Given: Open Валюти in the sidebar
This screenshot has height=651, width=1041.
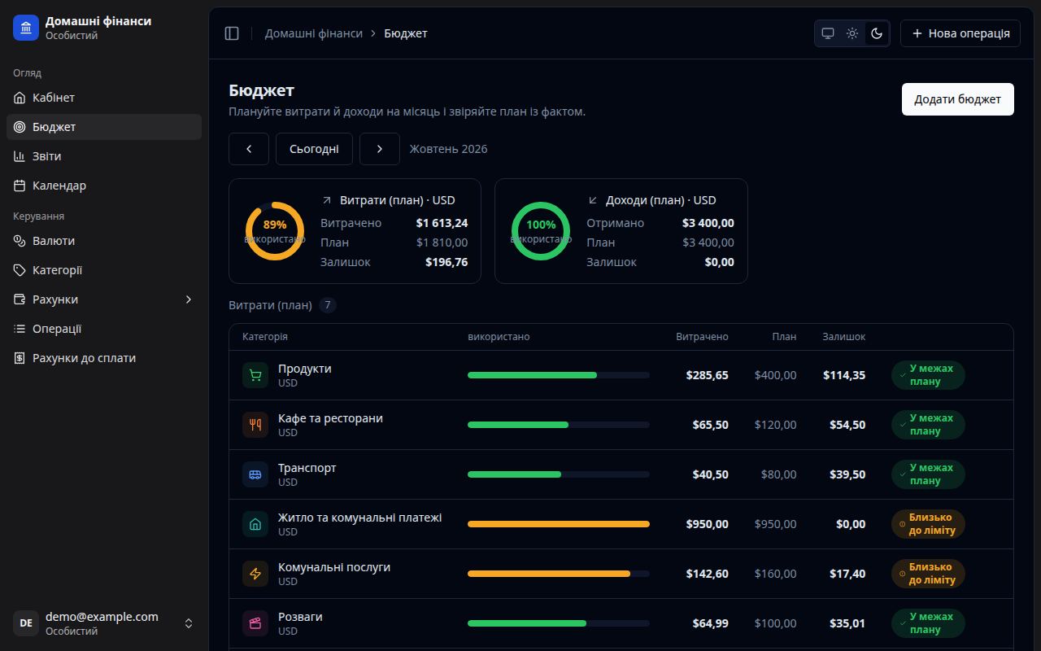Looking at the screenshot, I should 104,241.
